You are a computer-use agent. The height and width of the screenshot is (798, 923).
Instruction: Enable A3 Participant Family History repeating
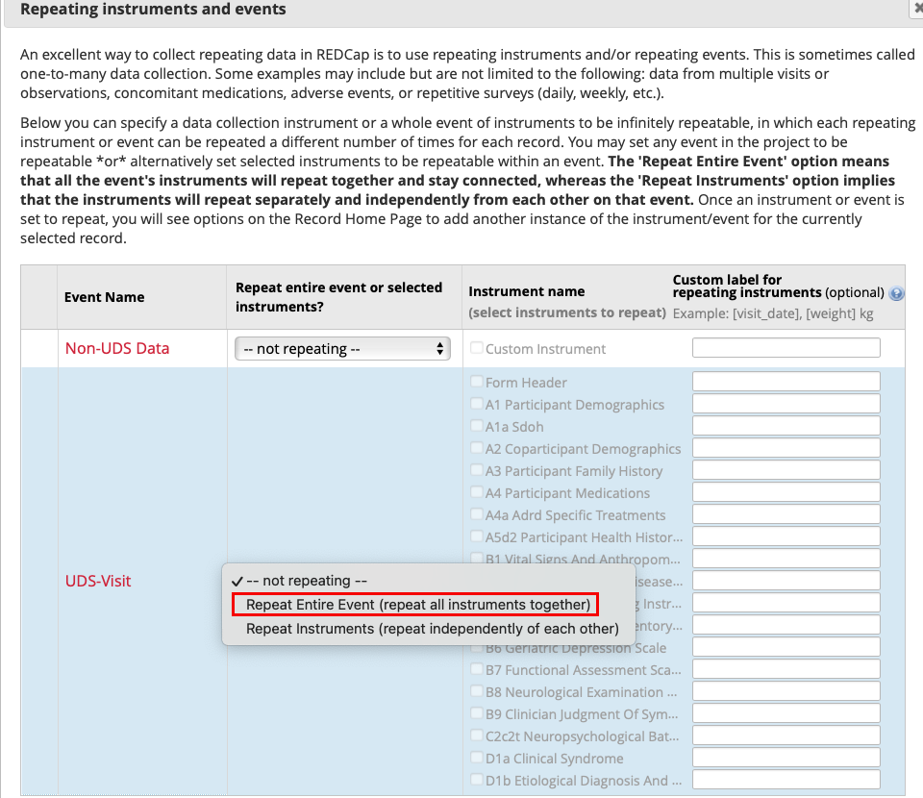click(476, 470)
